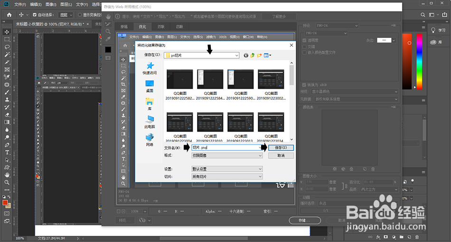Create new folder in save dialog

259,55
